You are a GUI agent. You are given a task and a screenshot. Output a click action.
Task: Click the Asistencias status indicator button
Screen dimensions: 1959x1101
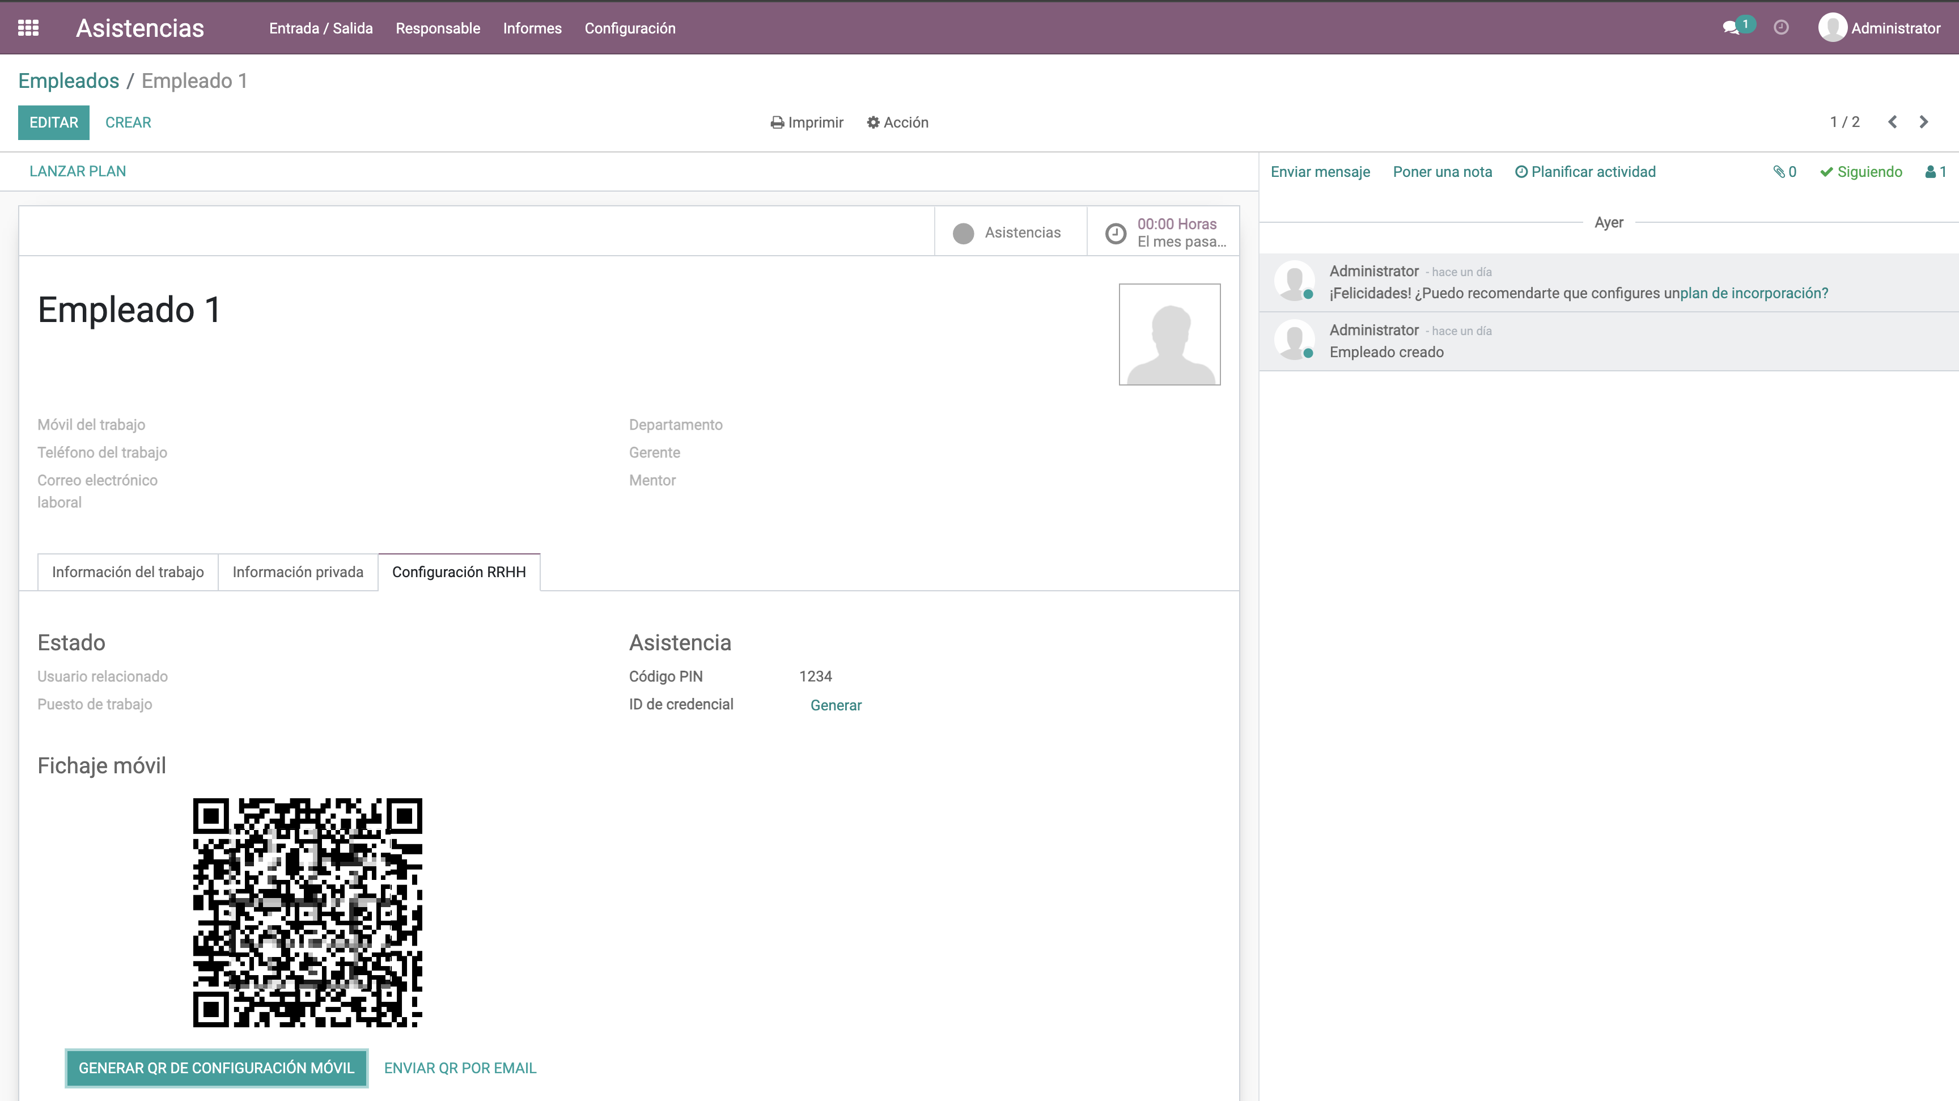[1011, 232]
